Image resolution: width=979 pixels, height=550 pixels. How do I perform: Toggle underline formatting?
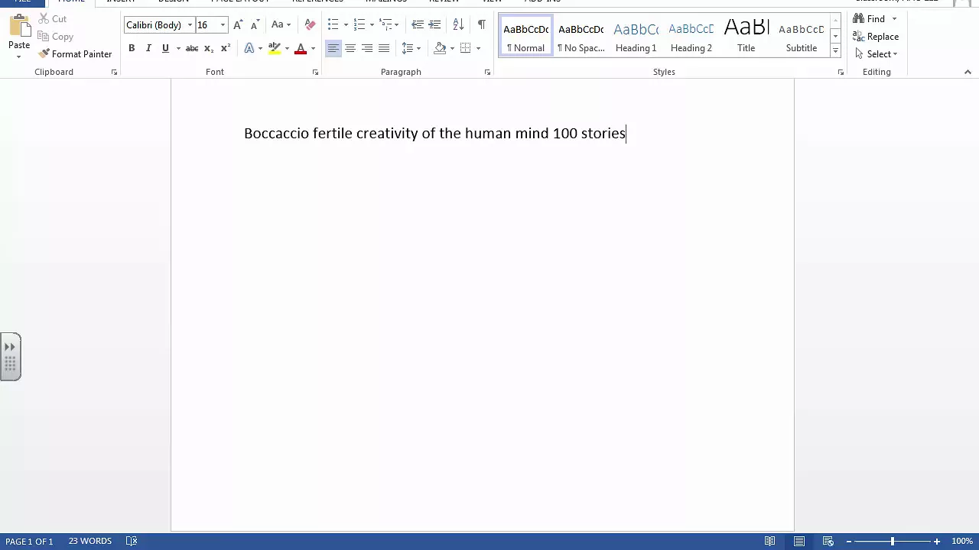tap(165, 48)
